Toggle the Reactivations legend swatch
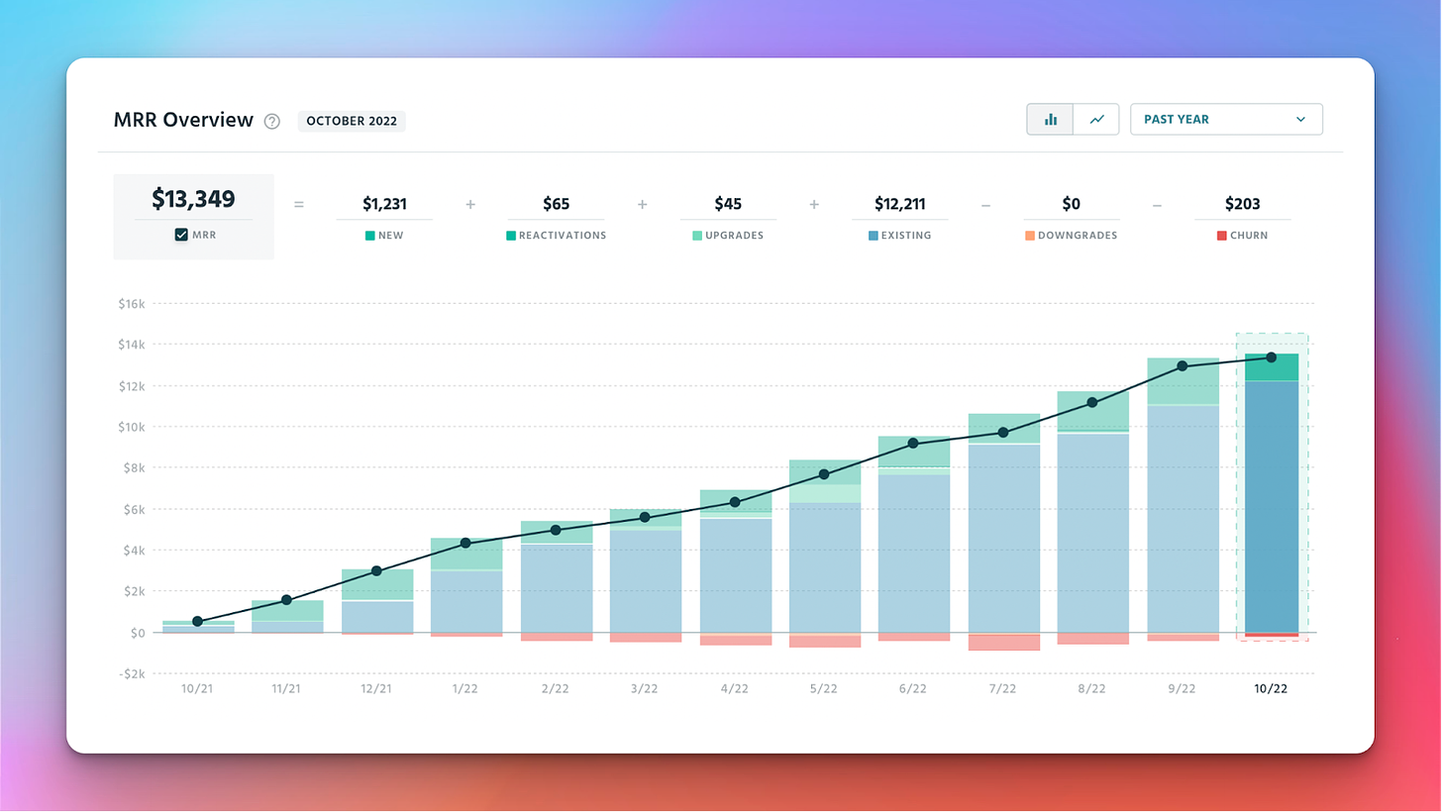The width and height of the screenshot is (1442, 812). 511,236
